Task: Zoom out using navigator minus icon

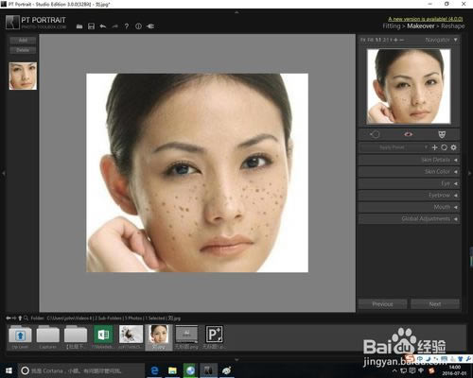Action: pos(401,40)
